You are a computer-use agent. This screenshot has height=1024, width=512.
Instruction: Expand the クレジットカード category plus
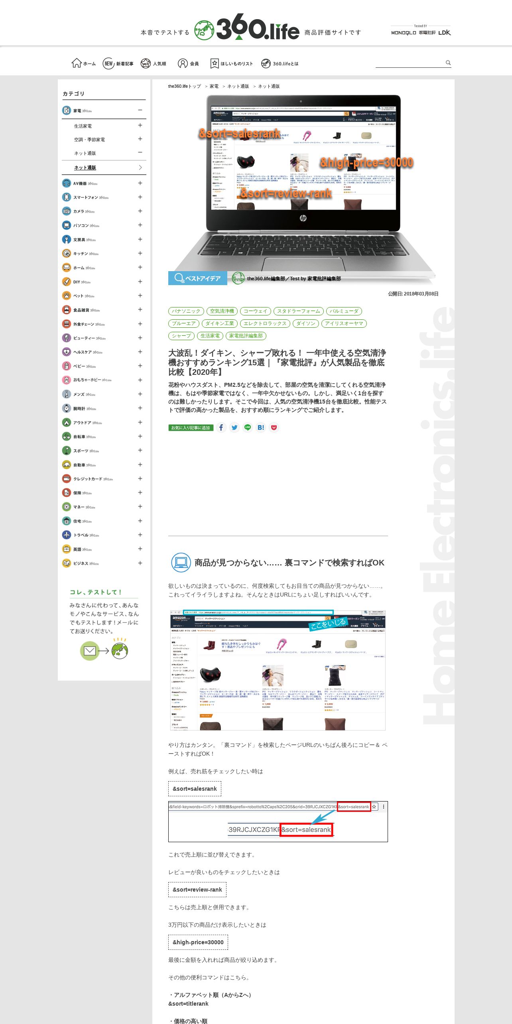pyautogui.click(x=140, y=479)
